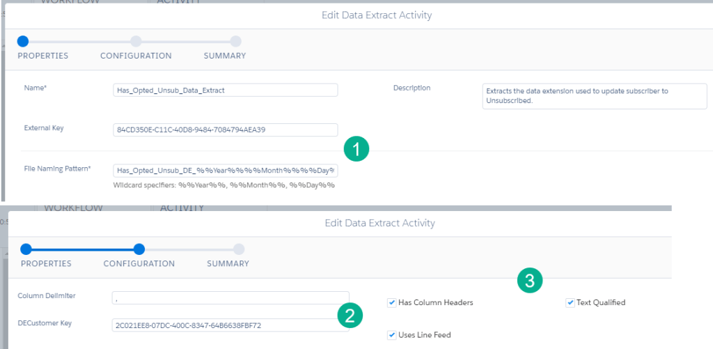Image resolution: width=713 pixels, height=349 pixels.
Task: Uncheck the Has Column Headers checkbox
Action: click(392, 302)
